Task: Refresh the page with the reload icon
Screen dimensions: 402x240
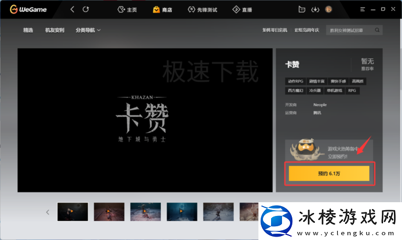Action: [x=86, y=10]
